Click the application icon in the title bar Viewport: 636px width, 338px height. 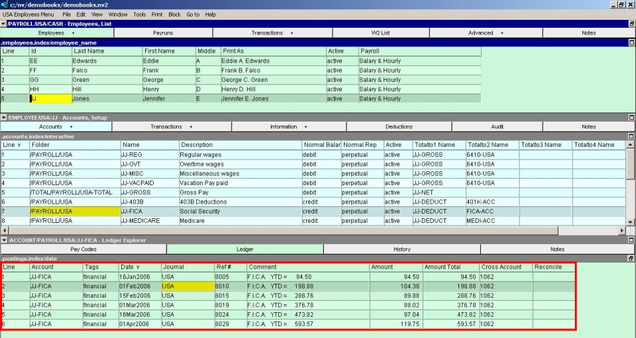[x=4, y=5]
